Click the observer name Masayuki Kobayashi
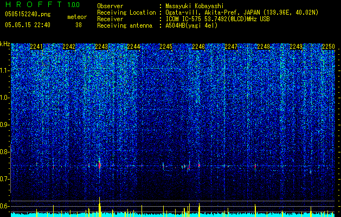 (195, 6)
